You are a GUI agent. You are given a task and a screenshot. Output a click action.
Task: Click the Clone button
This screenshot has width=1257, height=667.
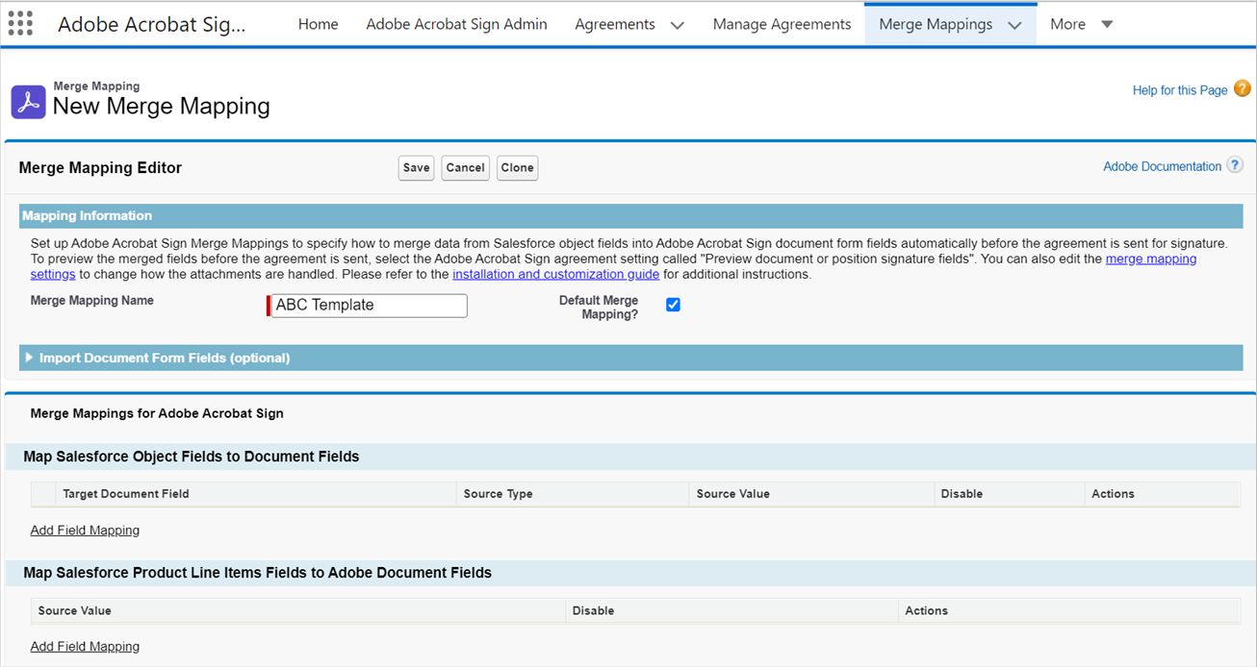[x=517, y=167]
